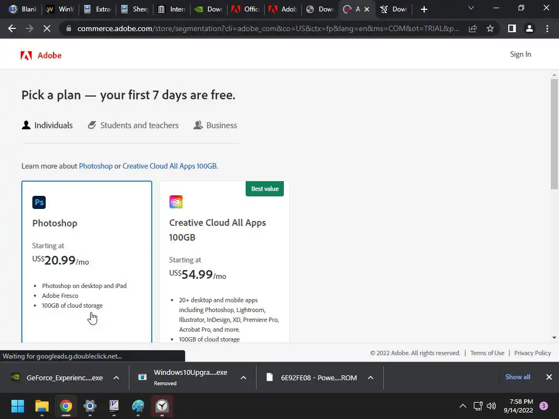Click the Creative Cloud rainbow app icon

coord(176,202)
